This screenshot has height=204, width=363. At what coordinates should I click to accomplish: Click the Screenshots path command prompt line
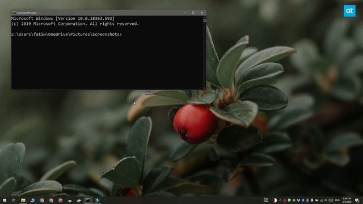[67, 34]
